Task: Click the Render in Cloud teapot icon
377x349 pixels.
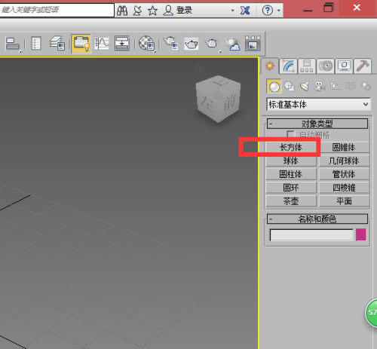Action: tap(232, 44)
